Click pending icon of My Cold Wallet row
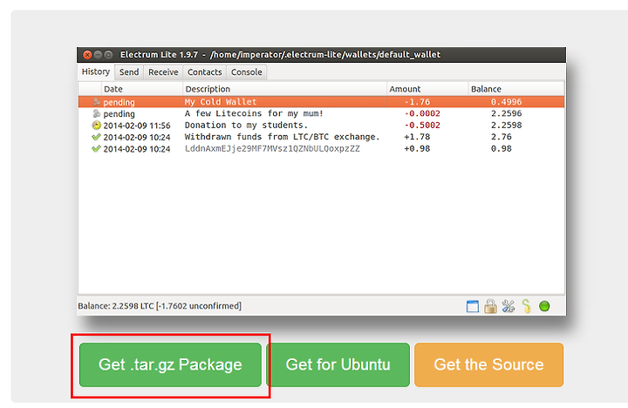 97,102
